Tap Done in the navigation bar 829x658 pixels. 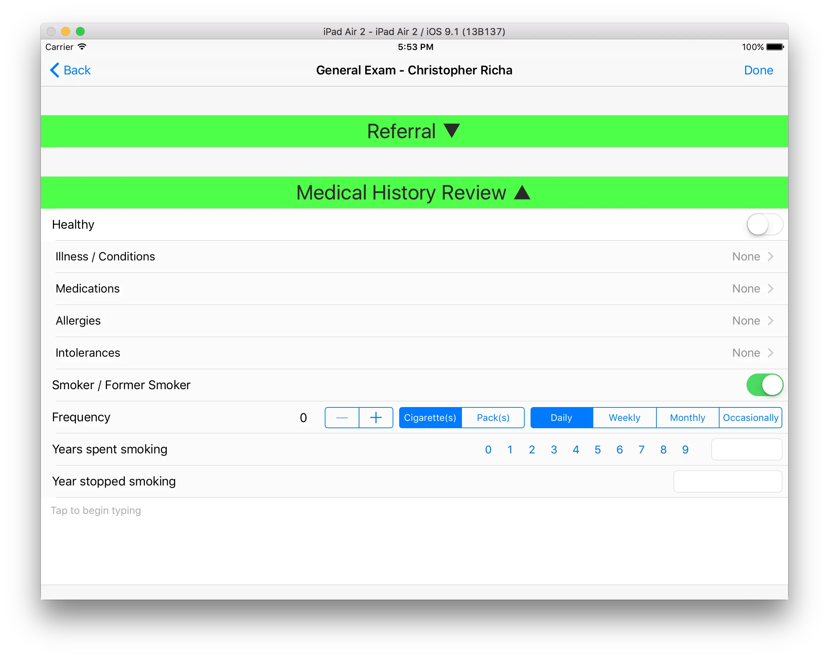point(758,70)
